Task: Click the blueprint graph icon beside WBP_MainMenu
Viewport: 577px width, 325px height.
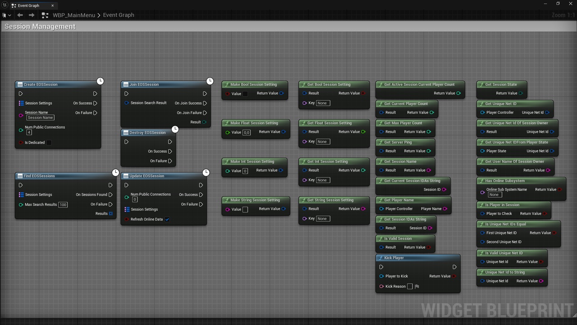Action: [45, 15]
